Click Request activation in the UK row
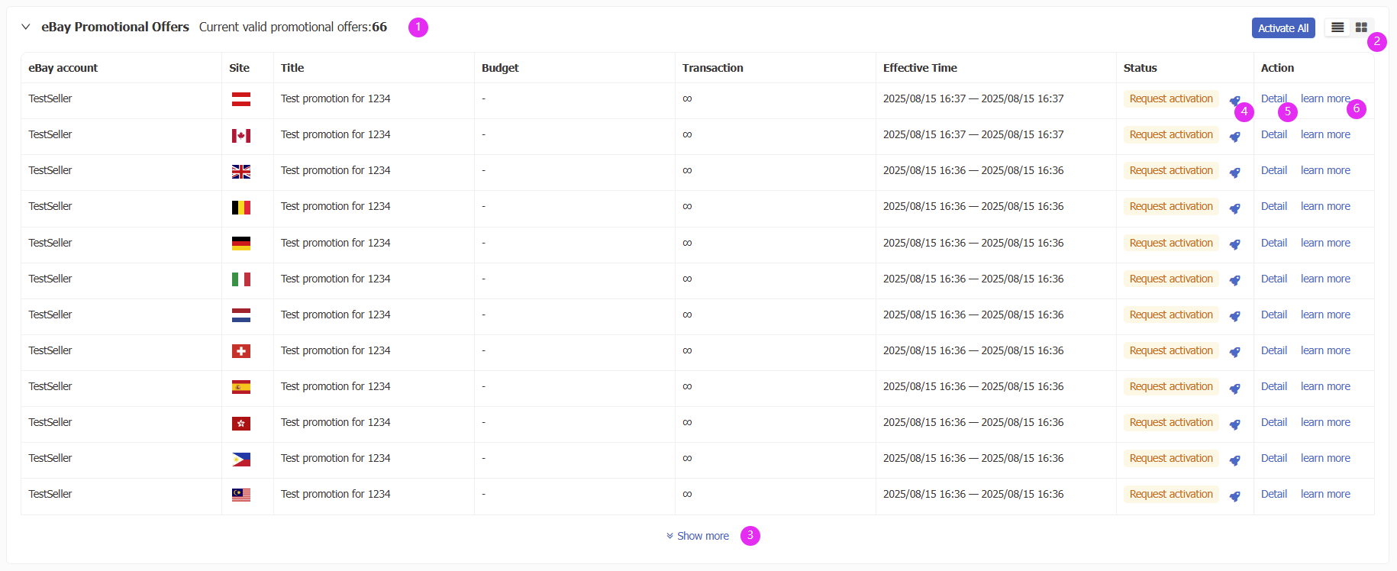This screenshot has width=1397, height=571. click(1171, 170)
